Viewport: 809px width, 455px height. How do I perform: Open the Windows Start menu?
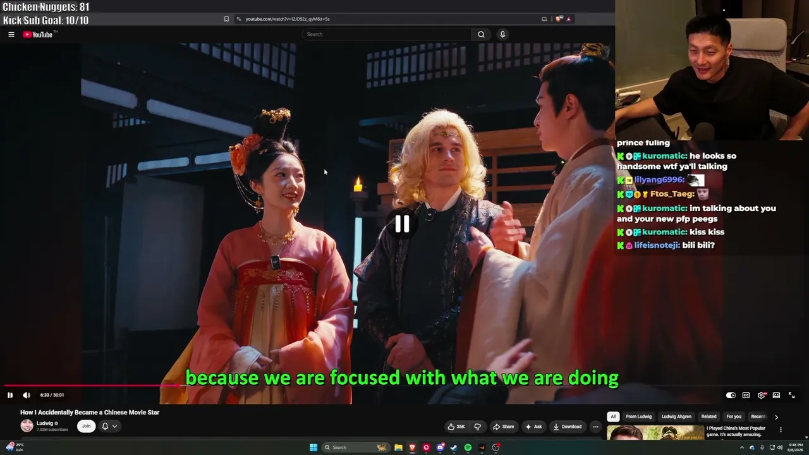click(313, 447)
